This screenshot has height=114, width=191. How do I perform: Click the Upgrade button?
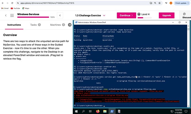[x=166, y=15]
